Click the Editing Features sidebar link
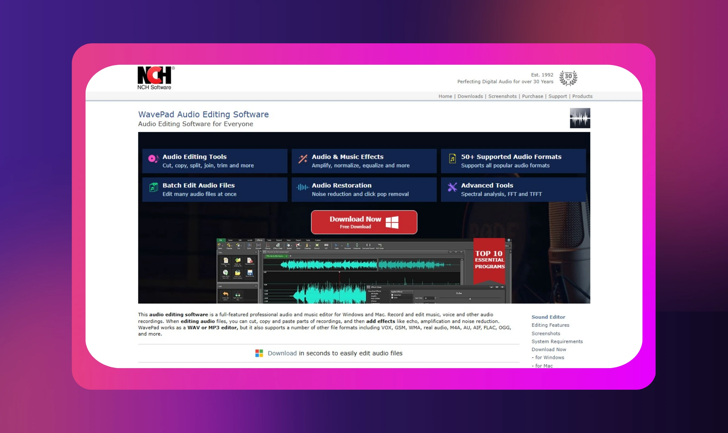This screenshot has height=433, width=728. coord(550,325)
